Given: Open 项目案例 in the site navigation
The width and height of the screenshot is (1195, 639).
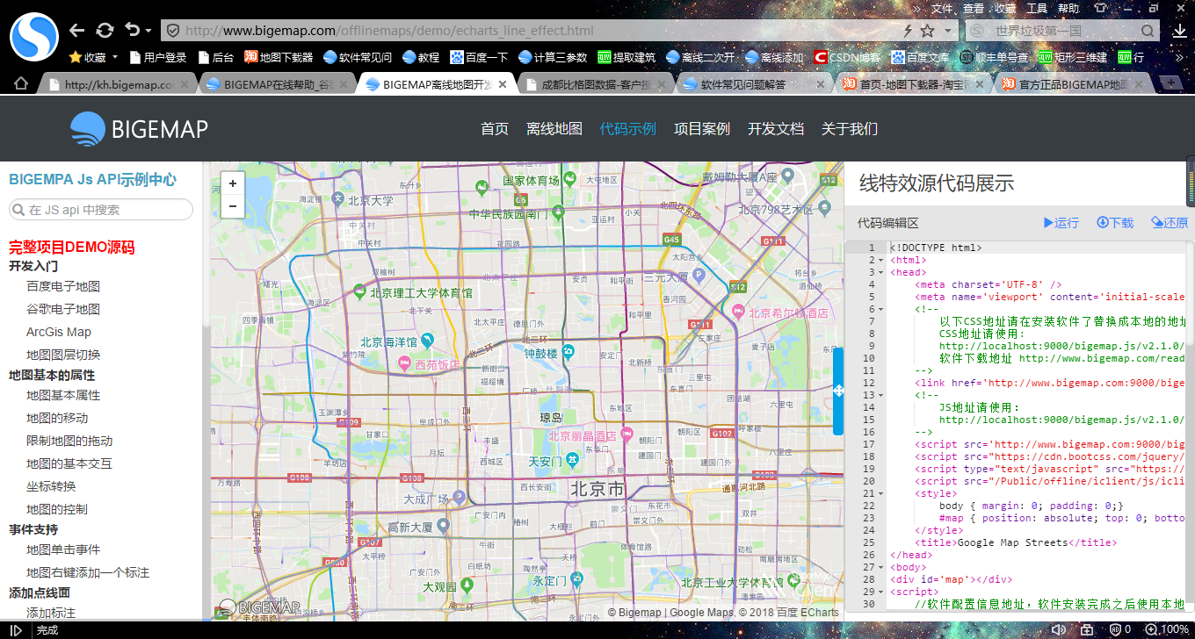Looking at the screenshot, I should click(x=702, y=128).
